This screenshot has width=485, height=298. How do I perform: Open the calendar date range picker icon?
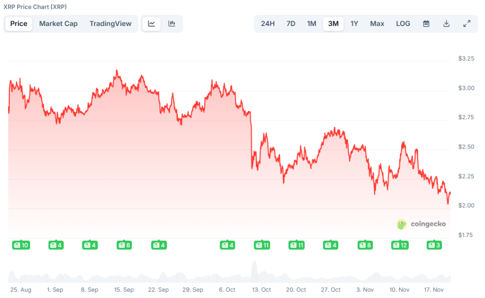point(426,23)
